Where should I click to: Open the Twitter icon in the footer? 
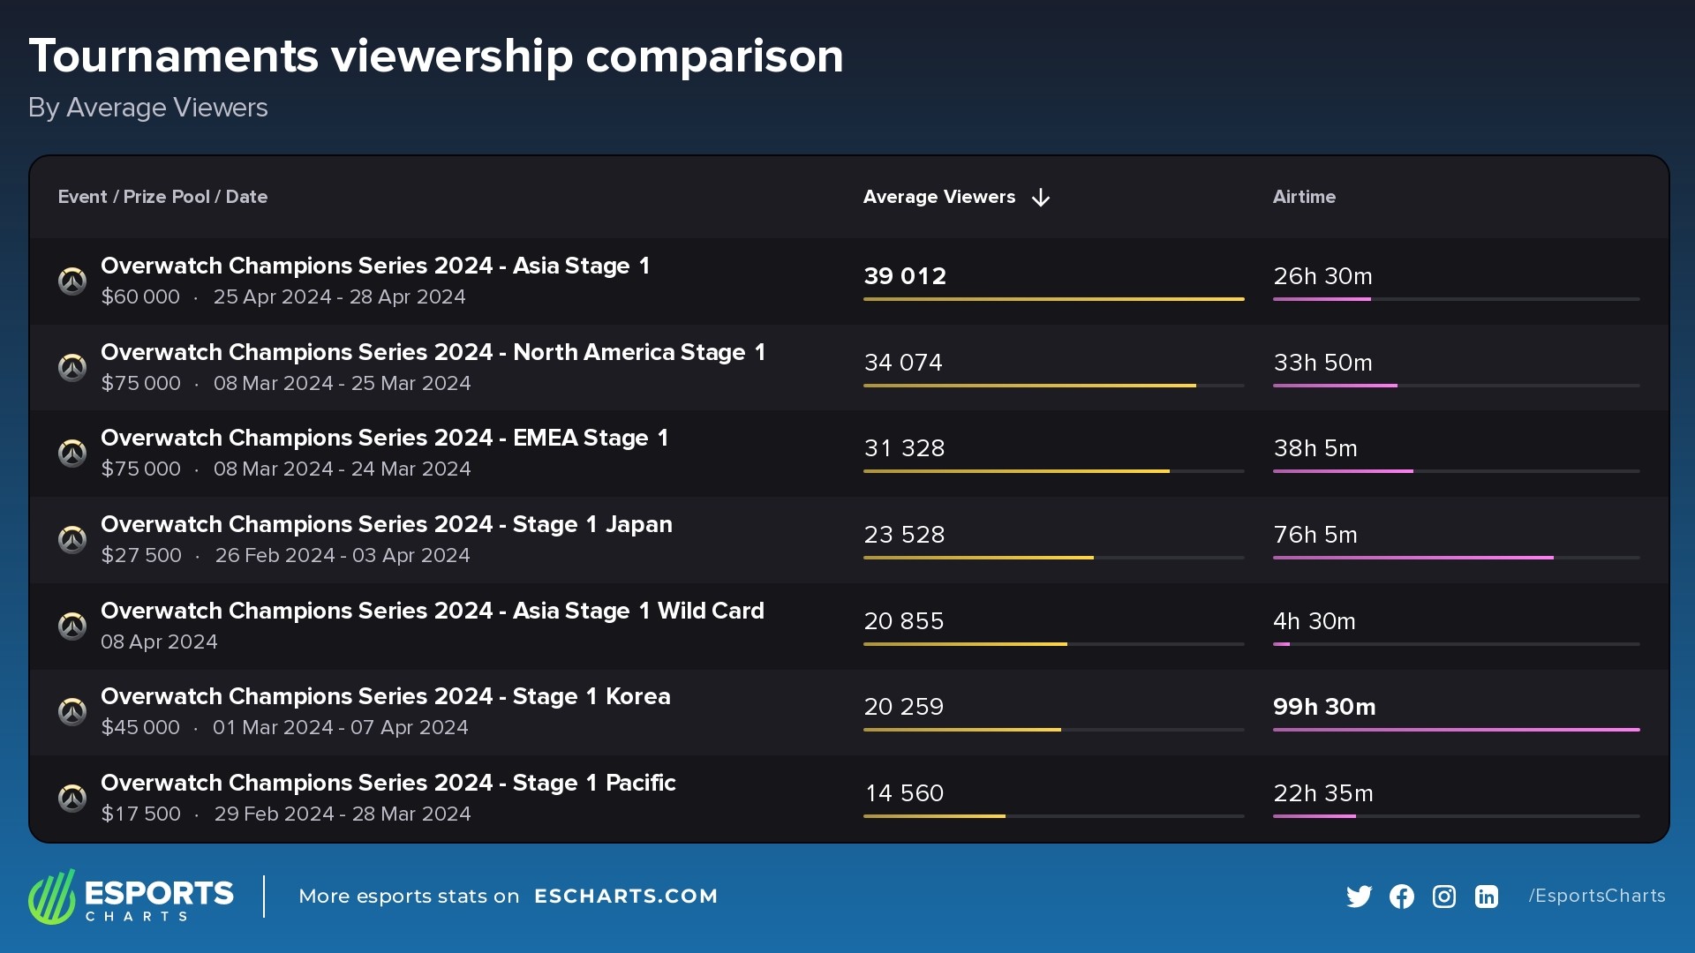tap(1360, 897)
